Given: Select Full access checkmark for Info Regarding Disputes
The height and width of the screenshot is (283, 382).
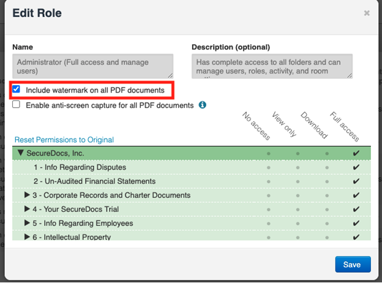Looking at the screenshot, I should click(x=356, y=167).
